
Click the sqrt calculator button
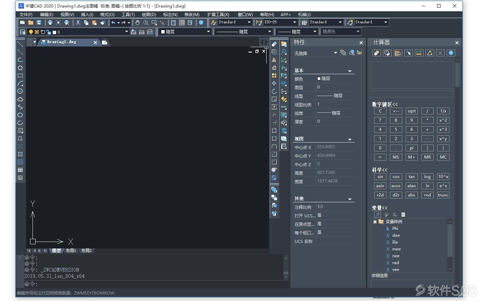pos(412,111)
